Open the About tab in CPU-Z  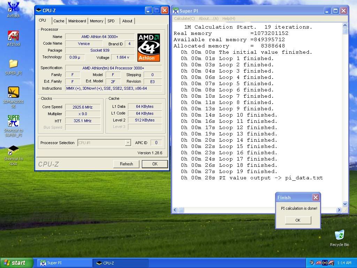(x=127, y=21)
